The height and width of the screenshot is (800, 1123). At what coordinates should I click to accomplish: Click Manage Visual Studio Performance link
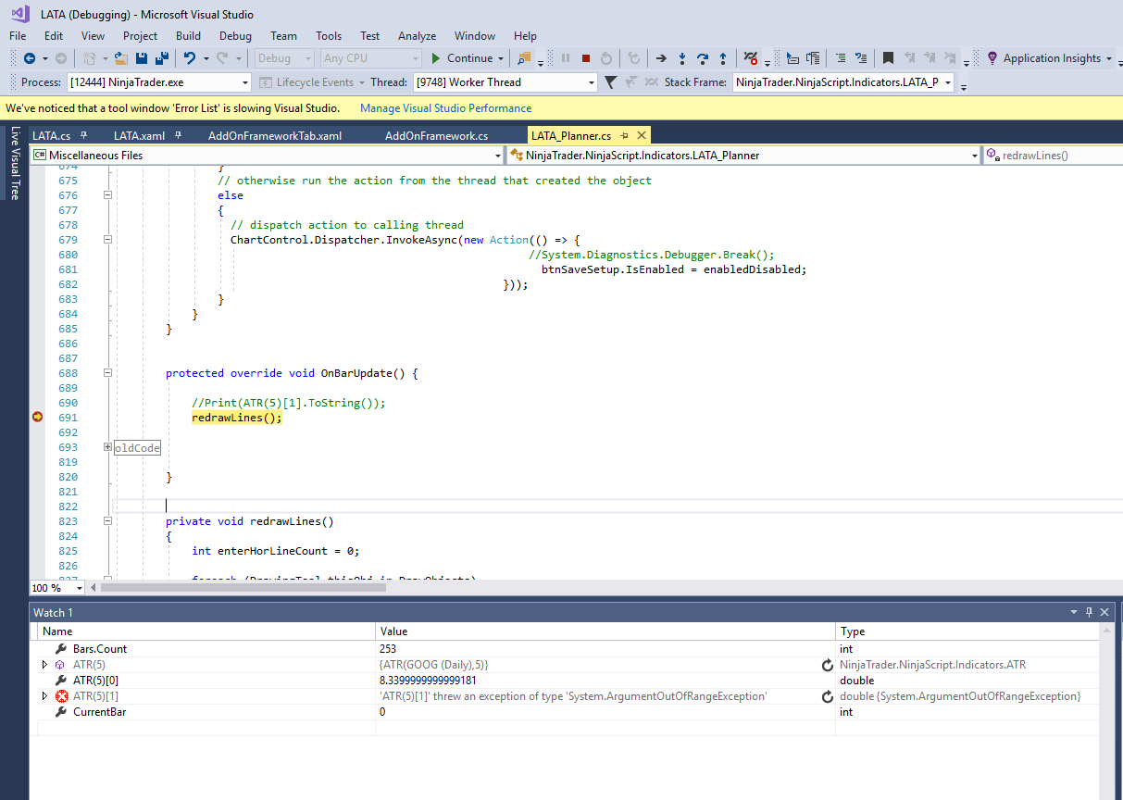point(445,108)
